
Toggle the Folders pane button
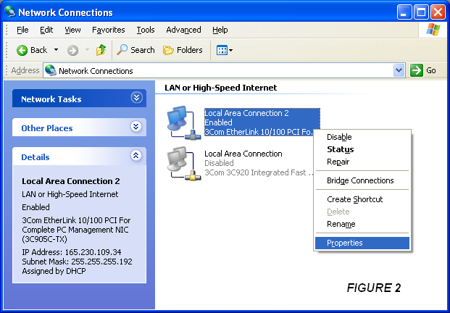pos(183,50)
